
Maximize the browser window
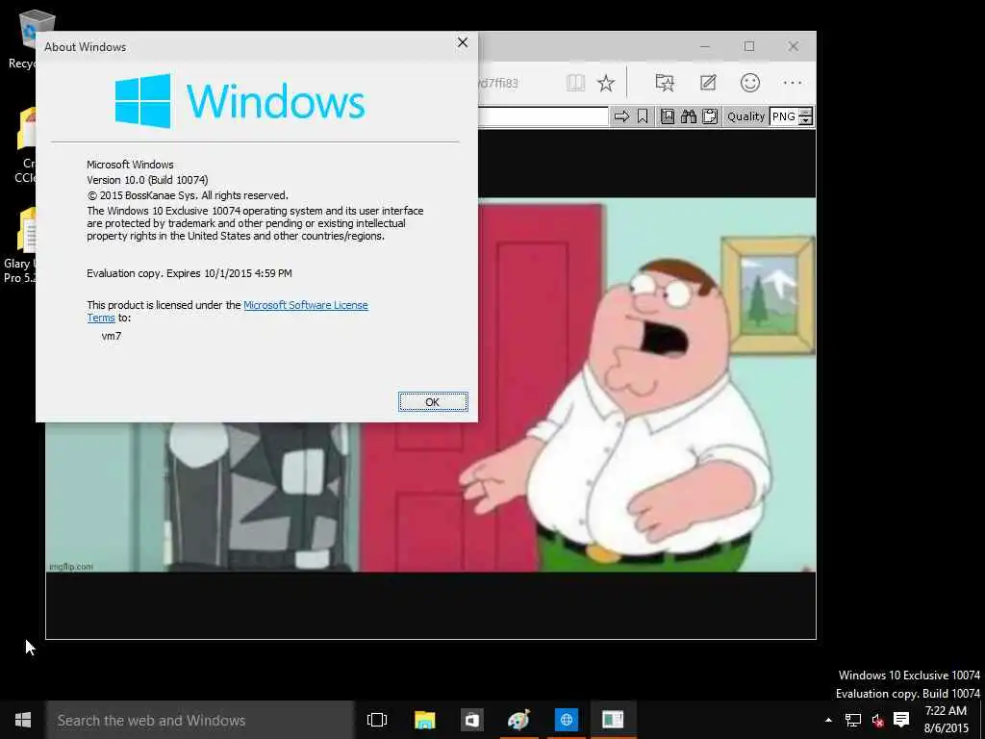coord(748,46)
